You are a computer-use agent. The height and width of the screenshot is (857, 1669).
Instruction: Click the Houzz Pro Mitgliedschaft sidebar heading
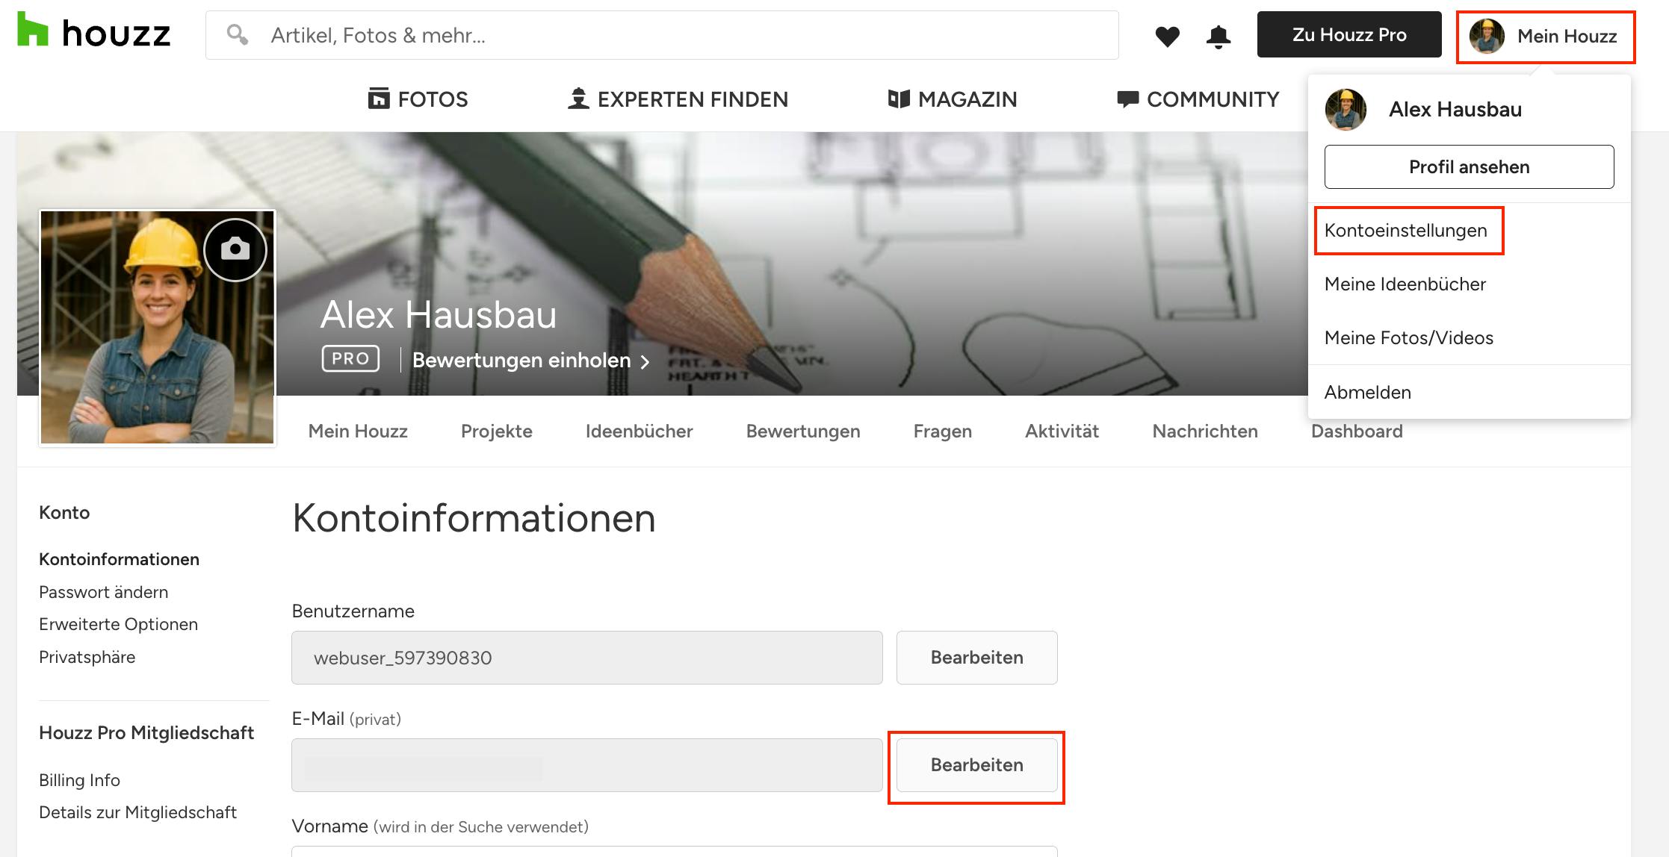[146, 732]
